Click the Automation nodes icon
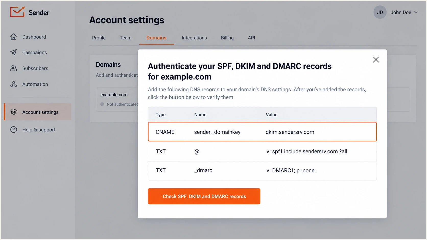 pos(14,84)
